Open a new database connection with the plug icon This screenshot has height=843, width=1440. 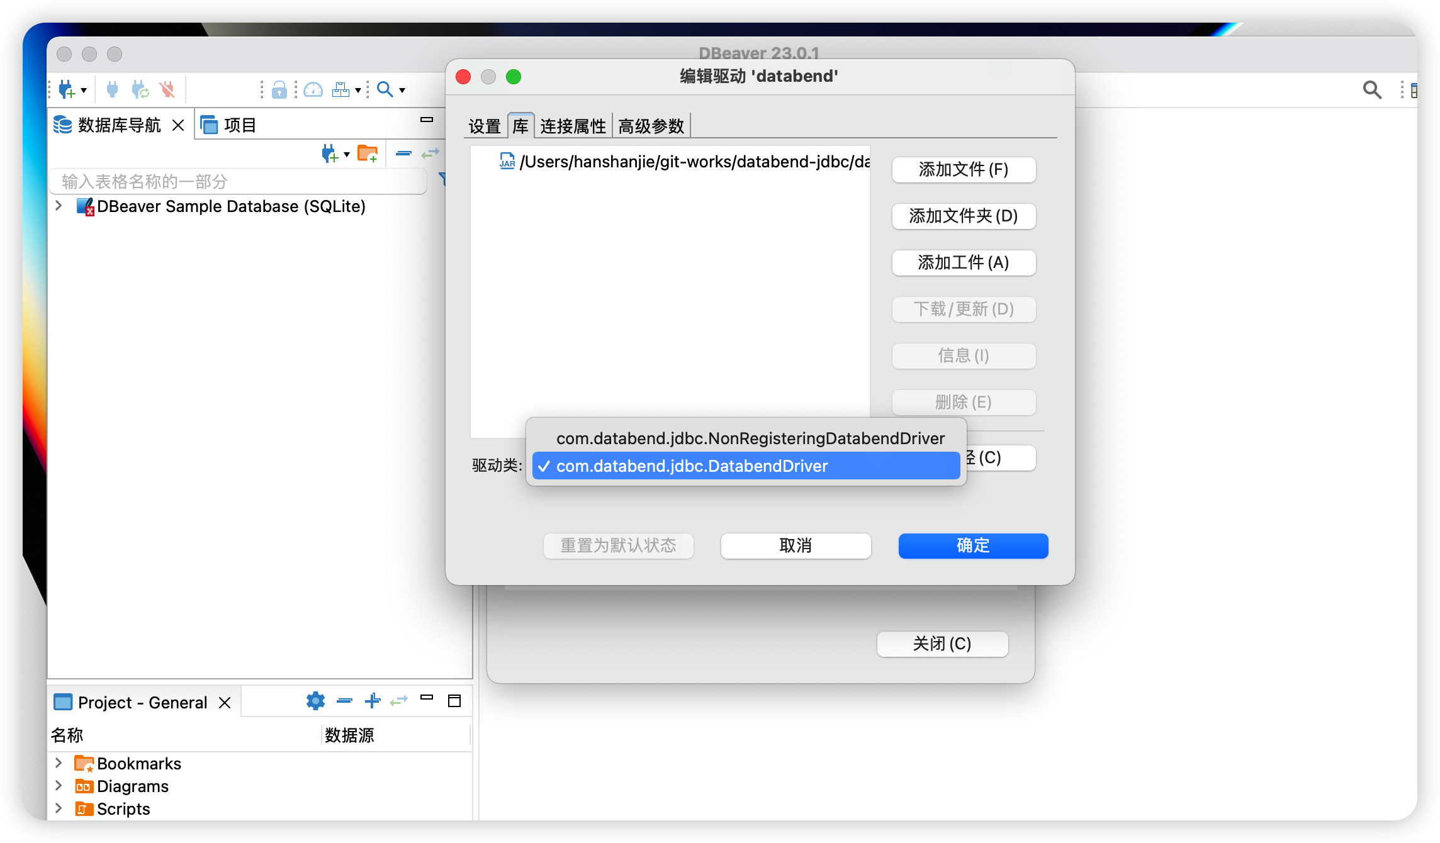[x=66, y=89]
